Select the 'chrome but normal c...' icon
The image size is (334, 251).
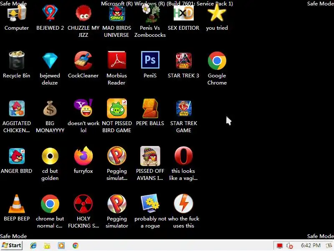tap(50, 204)
